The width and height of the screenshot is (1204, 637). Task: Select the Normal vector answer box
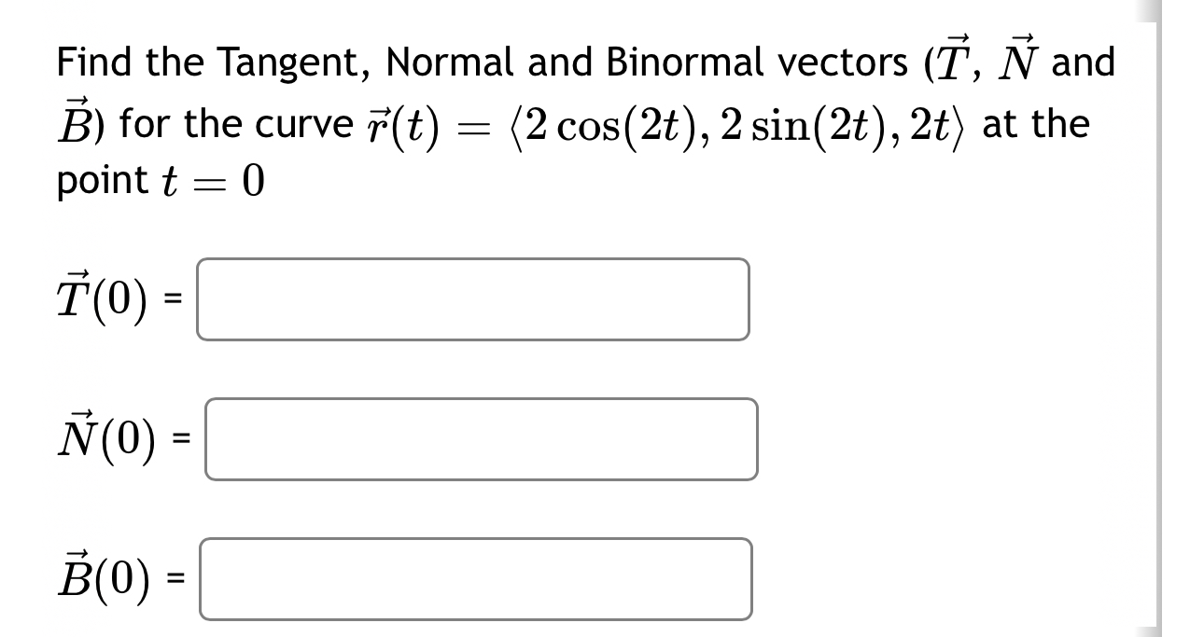[x=481, y=438]
